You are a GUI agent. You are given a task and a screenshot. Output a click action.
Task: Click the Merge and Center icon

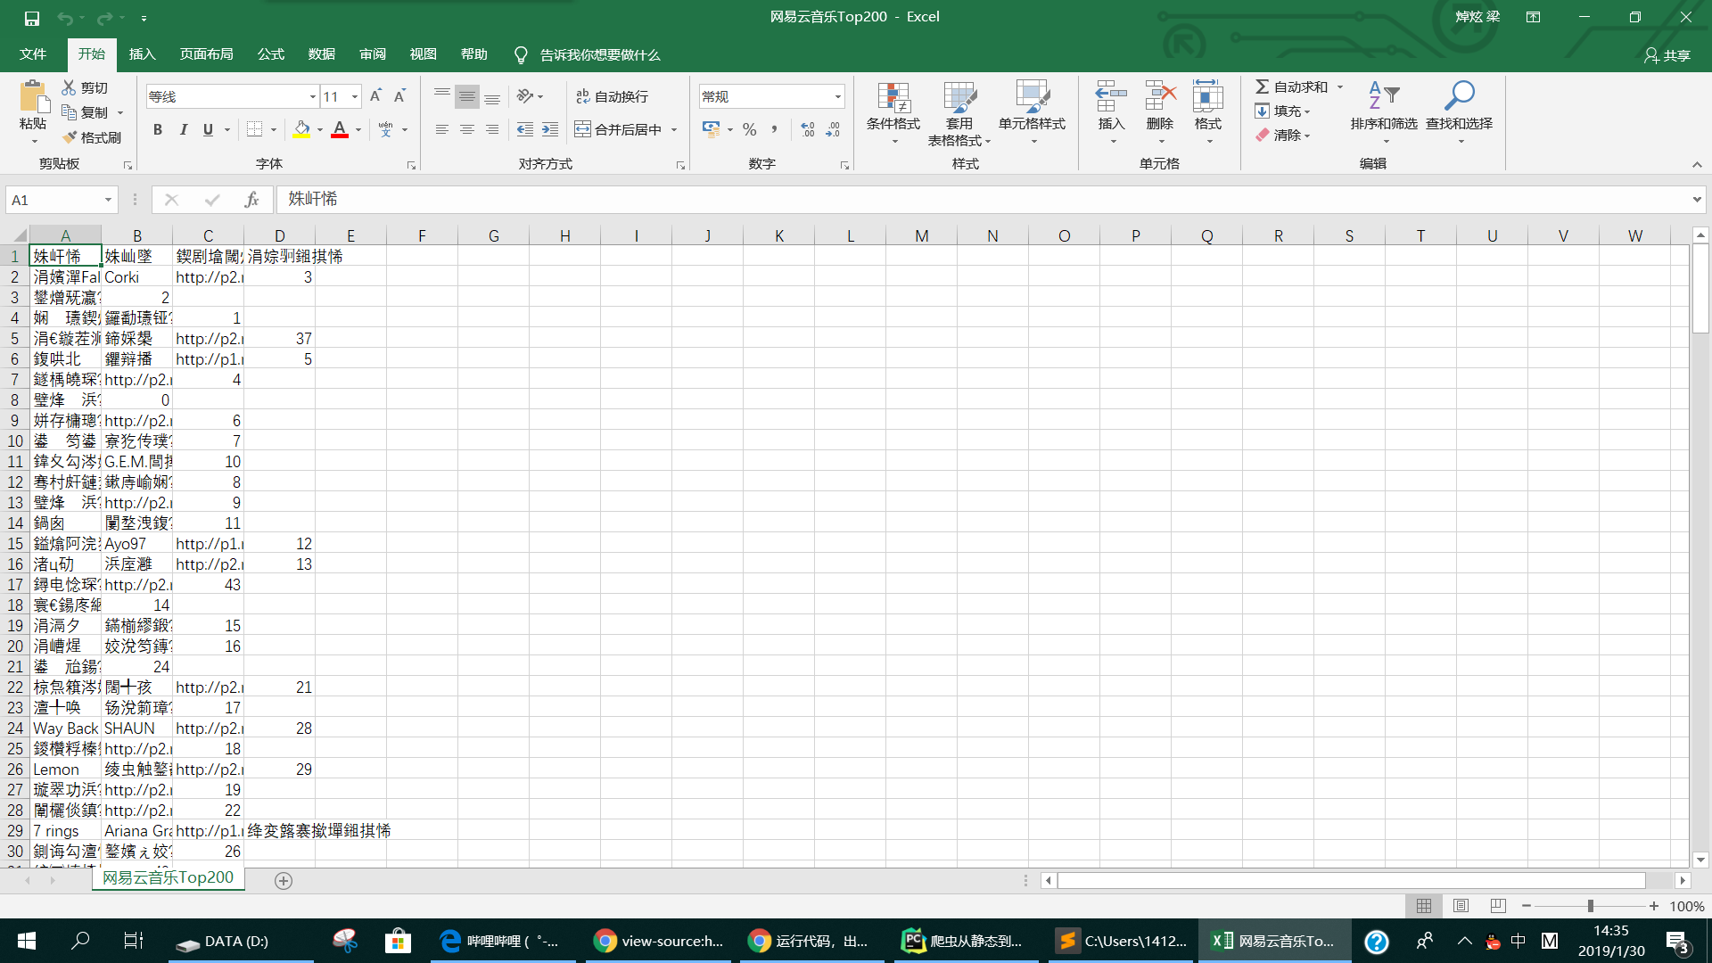click(x=583, y=129)
